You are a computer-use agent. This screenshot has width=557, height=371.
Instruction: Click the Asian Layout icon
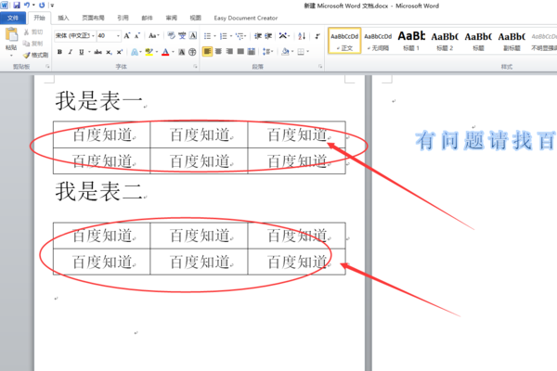pos(283,36)
